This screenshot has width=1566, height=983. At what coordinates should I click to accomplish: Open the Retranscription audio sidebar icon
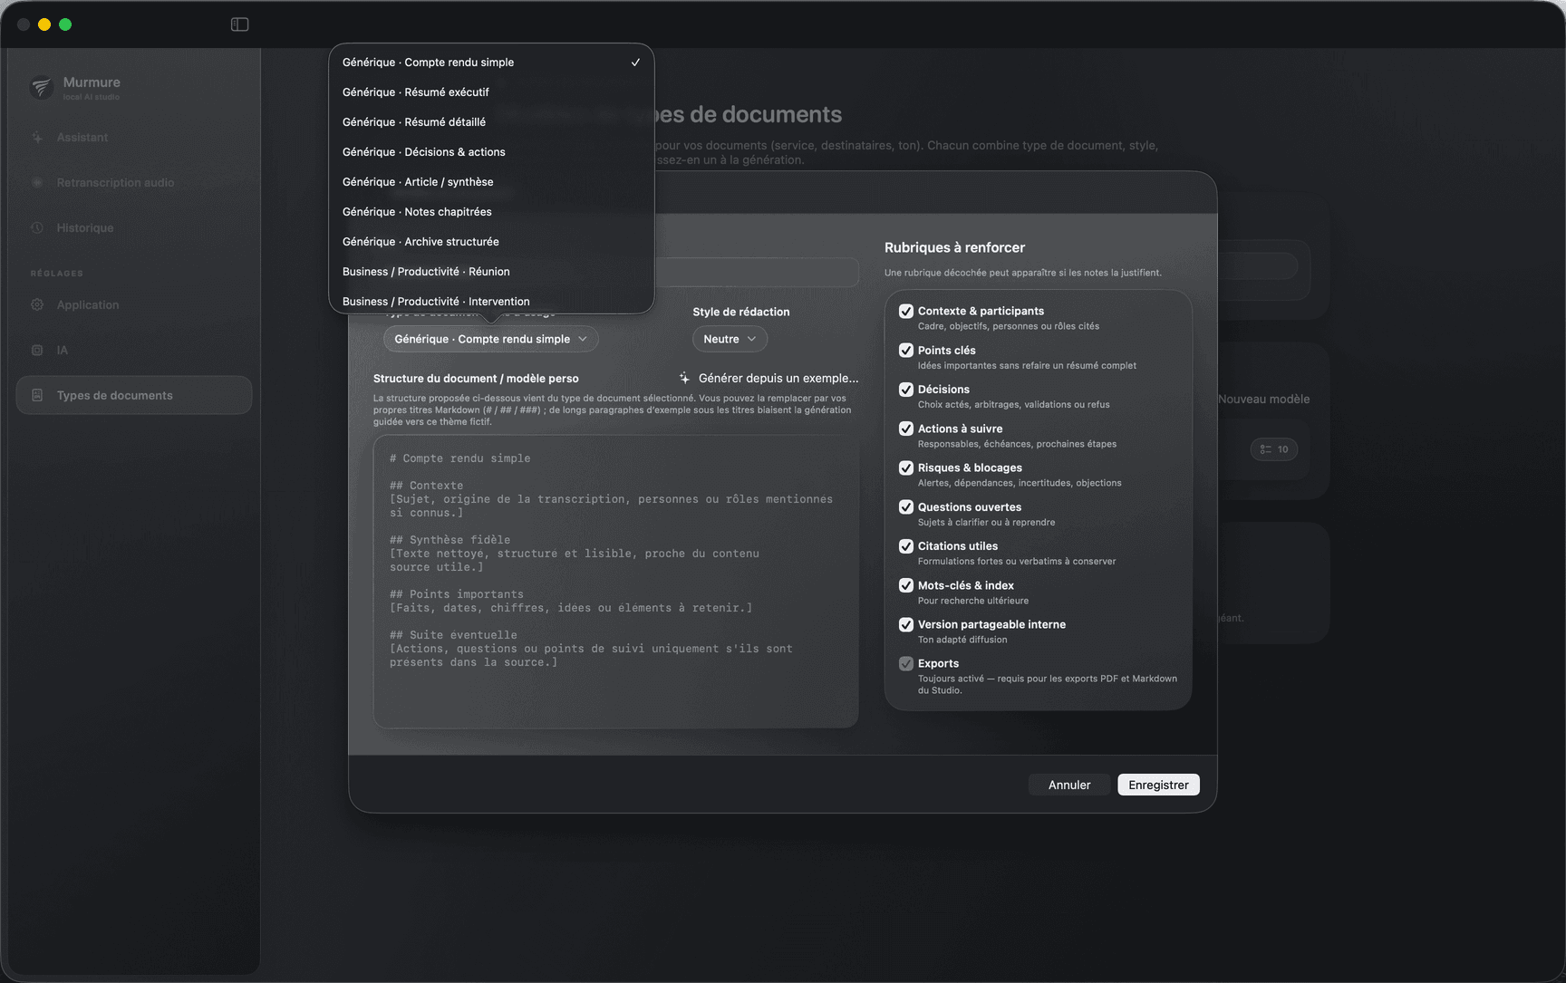tap(37, 183)
